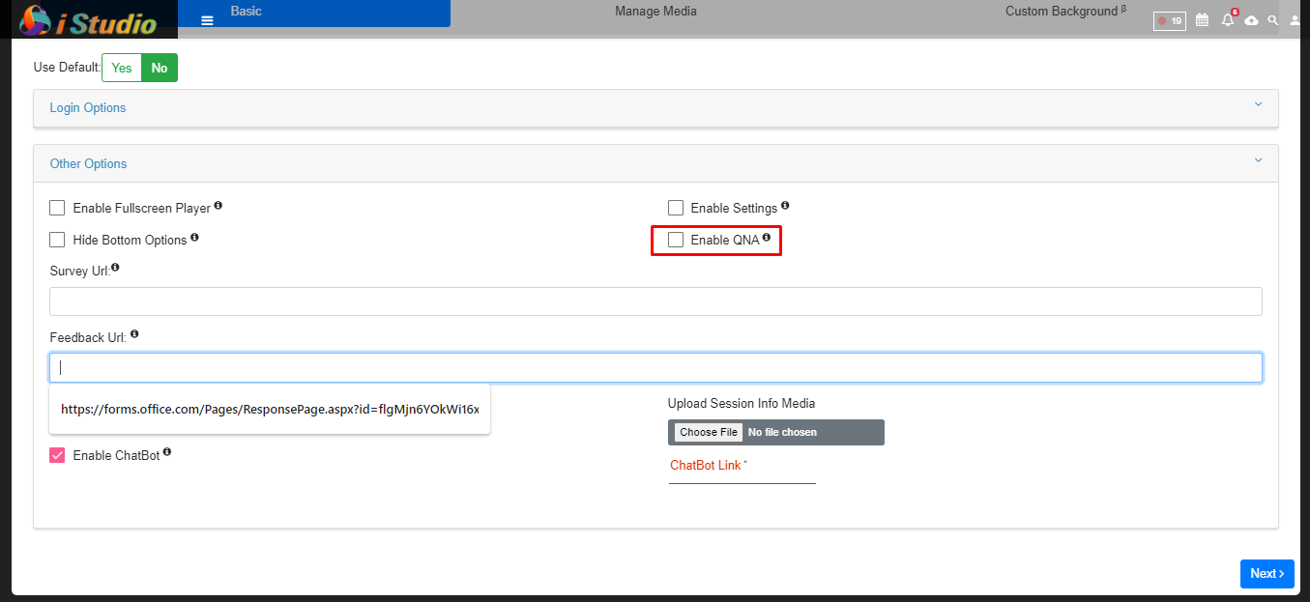Set Use Default to No
This screenshot has width=1310, height=602.
tap(160, 68)
